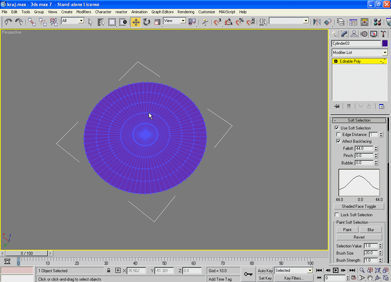This screenshot has height=282, width=391.
Task: Open the Rendering menu
Action: point(186,12)
